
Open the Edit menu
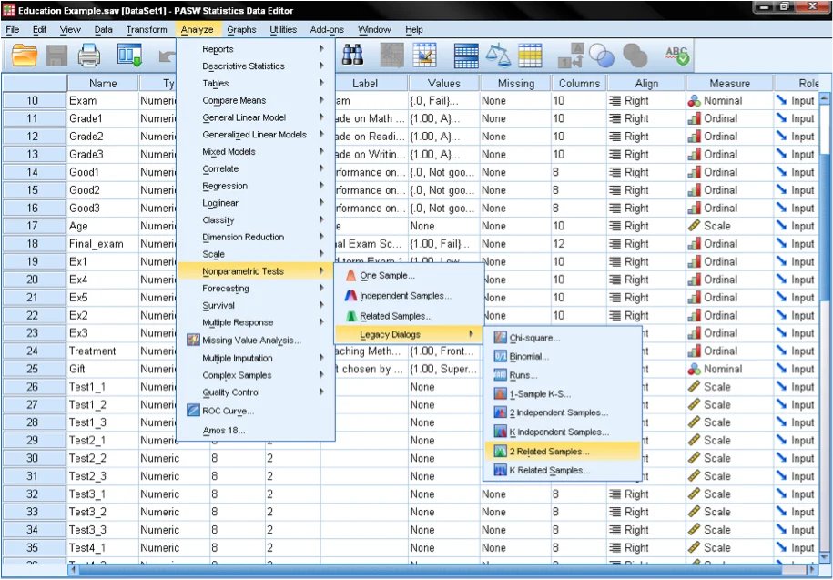click(40, 30)
